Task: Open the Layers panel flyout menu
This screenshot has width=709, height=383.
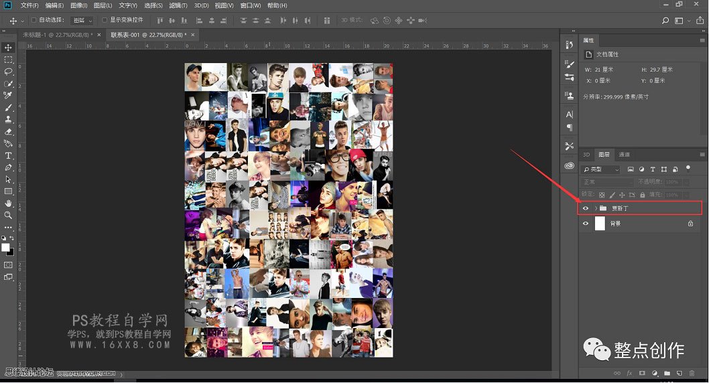Action: [702, 155]
